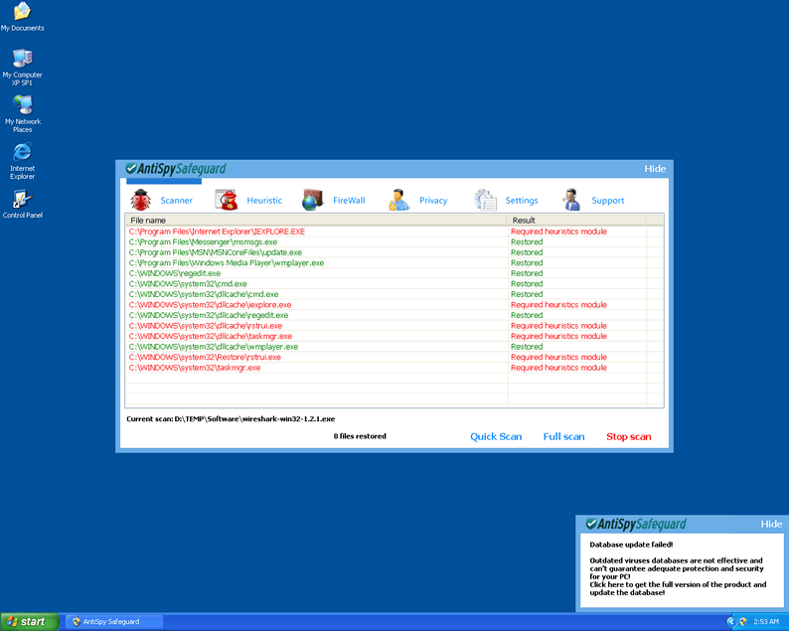789x631 pixels.
Task: Open the Privacy person icon
Action: pos(399,200)
